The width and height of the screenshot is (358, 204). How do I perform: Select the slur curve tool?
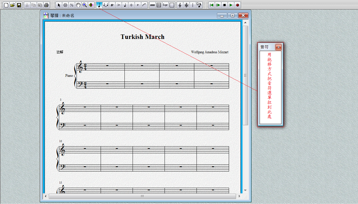pos(144,5)
